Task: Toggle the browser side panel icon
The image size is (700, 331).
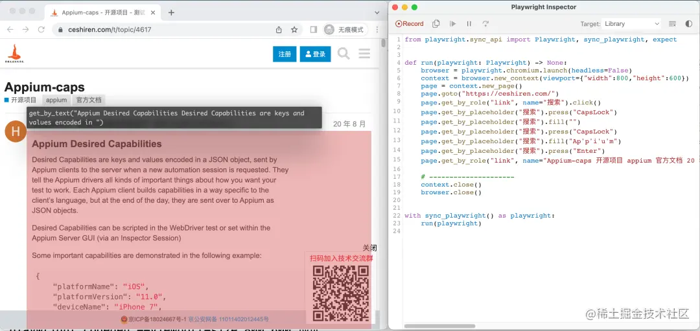Action: coord(314,29)
